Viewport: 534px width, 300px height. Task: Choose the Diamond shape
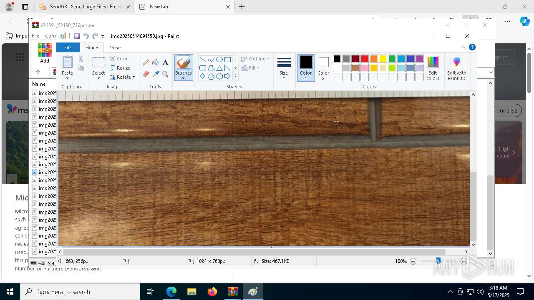[x=203, y=76]
